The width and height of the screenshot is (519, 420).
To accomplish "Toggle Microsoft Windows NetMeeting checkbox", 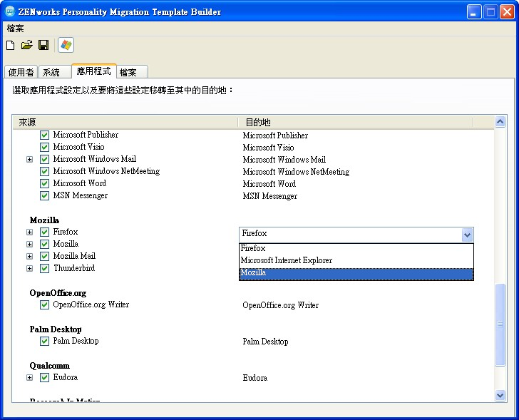I will 44,171.
